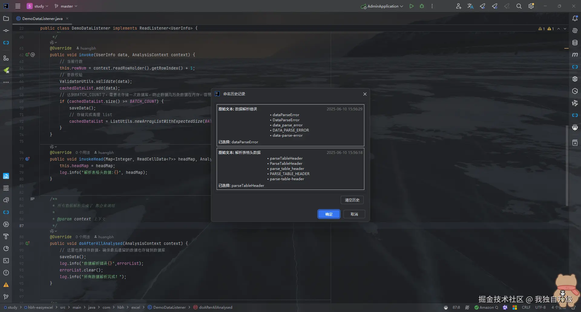The image size is (581, 312).
Task: Open the Terminal tool window
Action: click(6, 261)
